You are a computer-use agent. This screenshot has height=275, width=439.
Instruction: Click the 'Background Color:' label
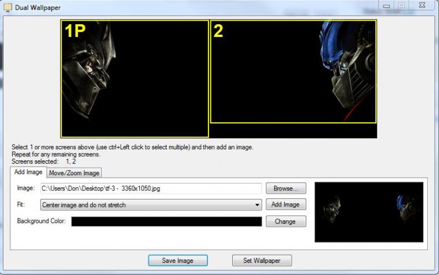coord(42,221)
